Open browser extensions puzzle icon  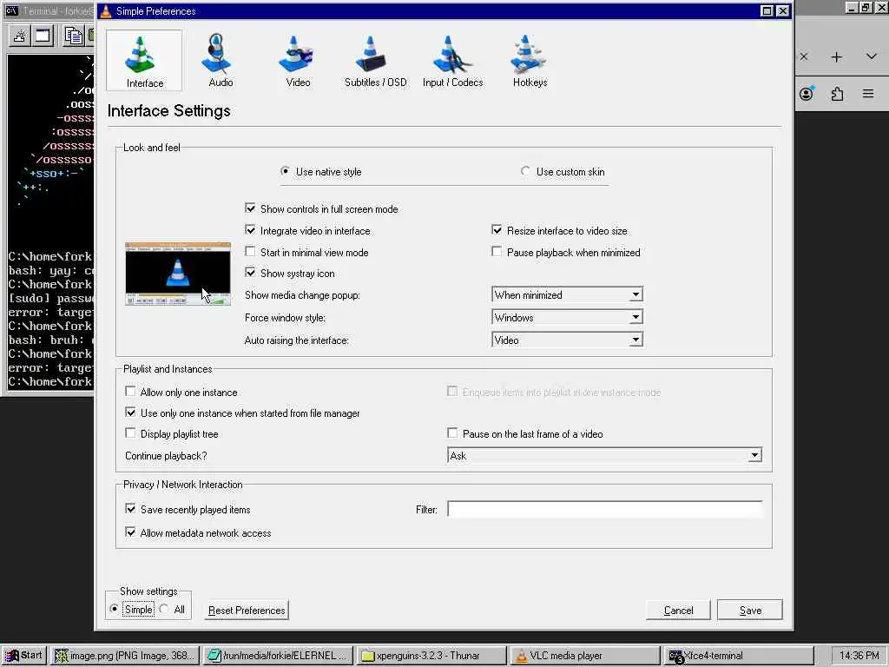tap(838, 94)
